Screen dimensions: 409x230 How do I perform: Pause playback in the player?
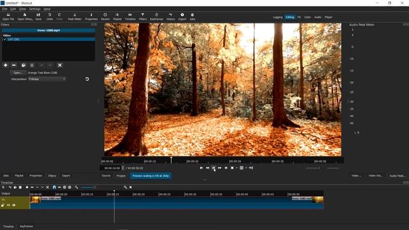[x=213, y=168]
